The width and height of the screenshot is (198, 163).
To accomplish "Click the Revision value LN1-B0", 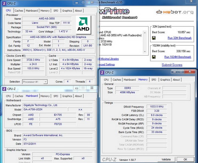I will [x=88, y=46].
